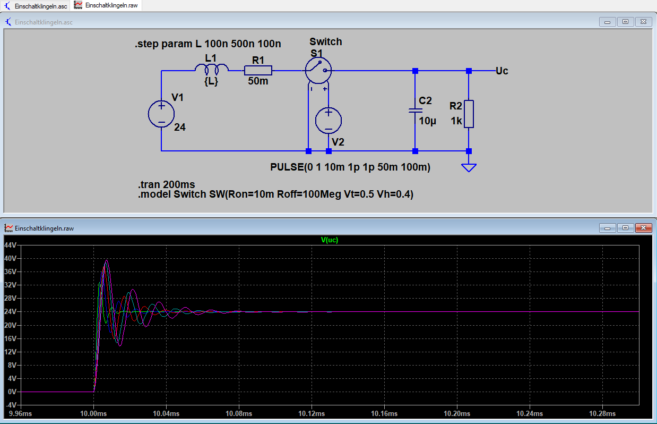Select voltage source V2 symbol

[x=329, y=120]
